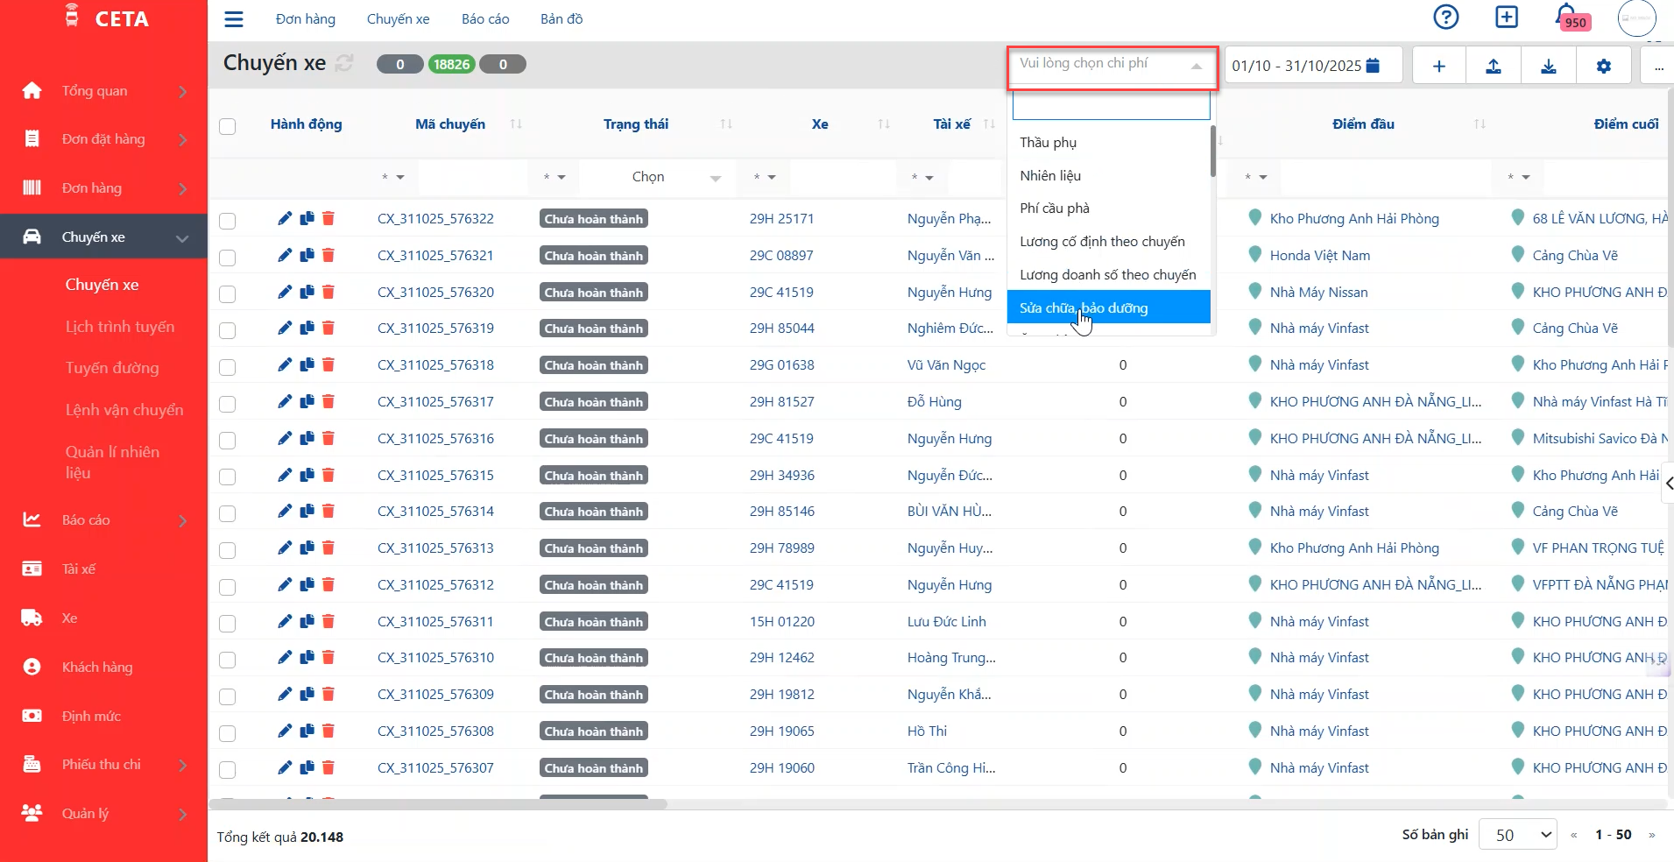Click the plus button to add trip
Image resolution: width=1674 pixels, height=862 pixels.
coord(1438,66)
